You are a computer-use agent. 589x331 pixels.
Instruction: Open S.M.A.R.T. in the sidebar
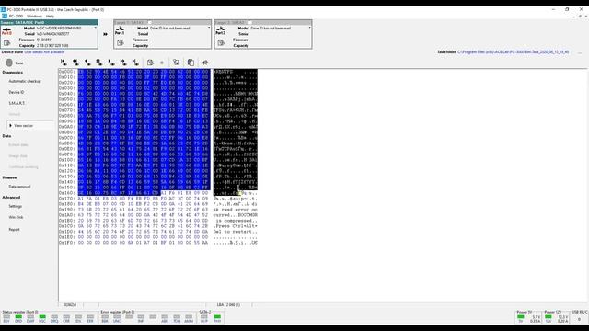coord(17,103)
